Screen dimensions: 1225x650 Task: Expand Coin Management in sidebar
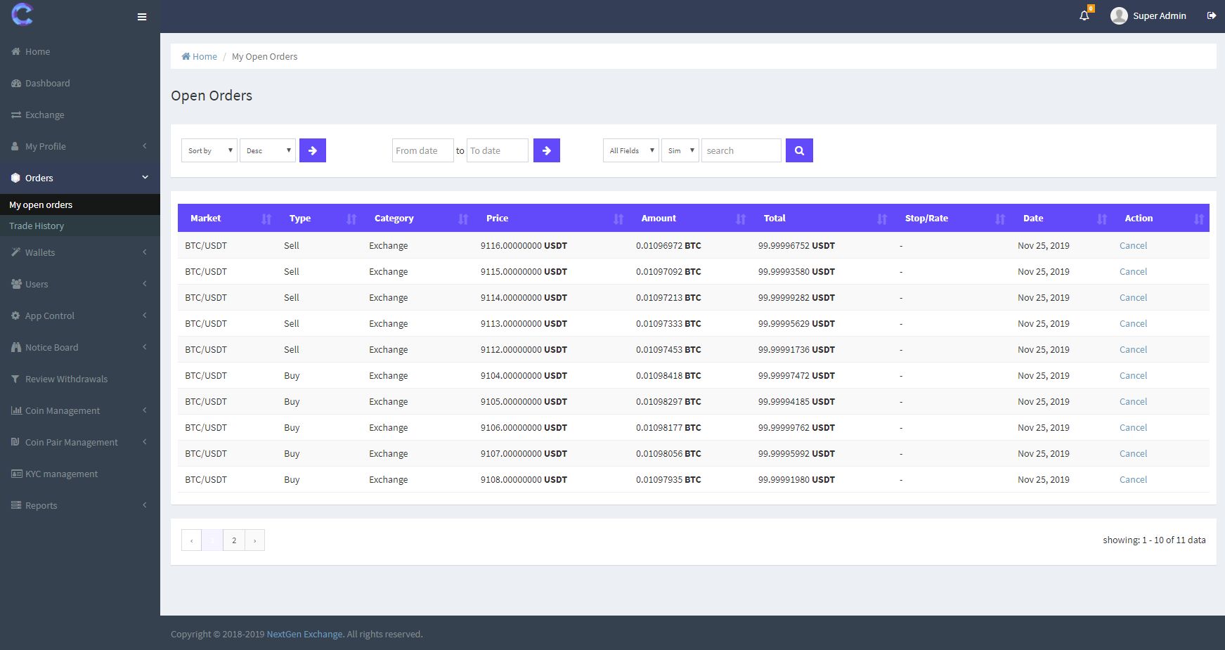63,410
